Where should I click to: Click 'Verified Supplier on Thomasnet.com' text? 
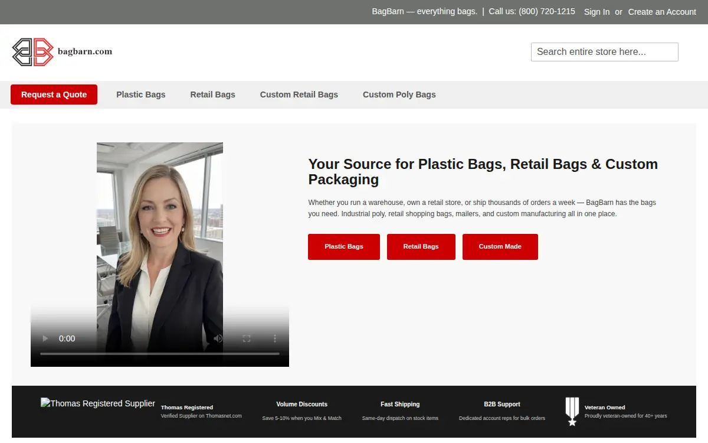[x=201, y=416]
